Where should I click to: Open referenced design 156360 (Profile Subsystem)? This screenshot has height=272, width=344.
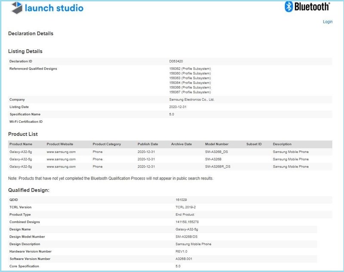[190, 73]
